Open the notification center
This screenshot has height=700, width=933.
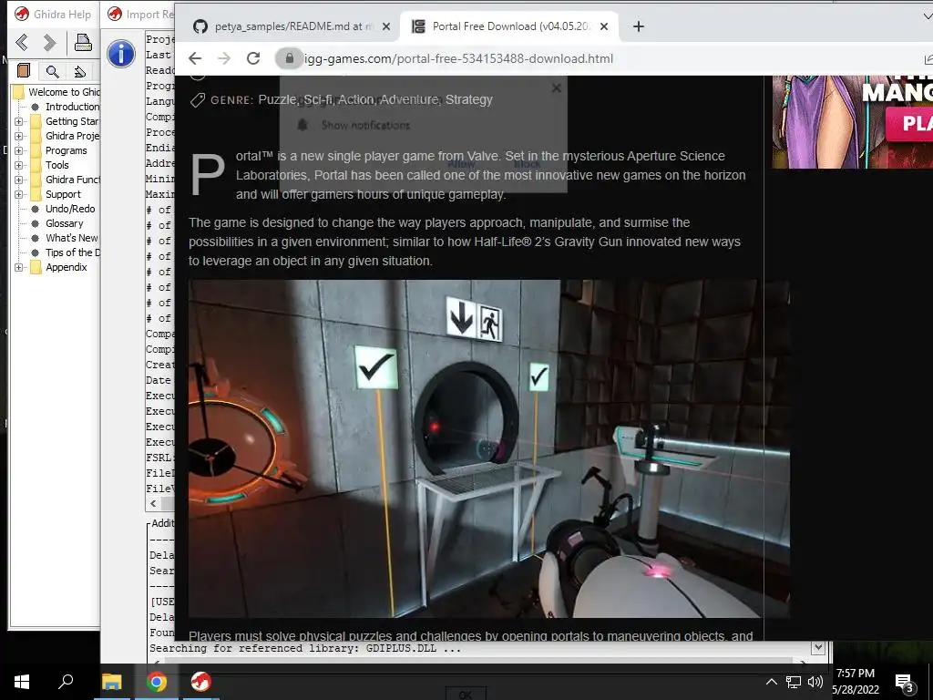[905, 683]
